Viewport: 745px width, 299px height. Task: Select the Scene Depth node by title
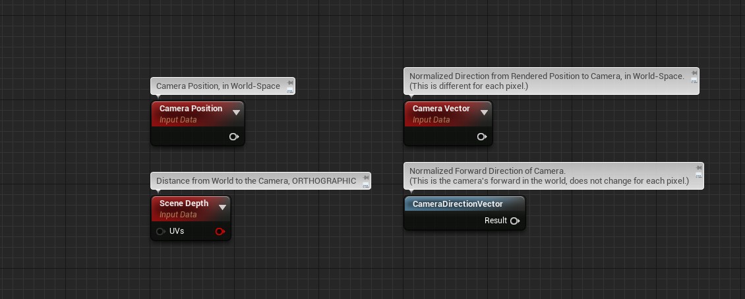click(x=183, y=204)
